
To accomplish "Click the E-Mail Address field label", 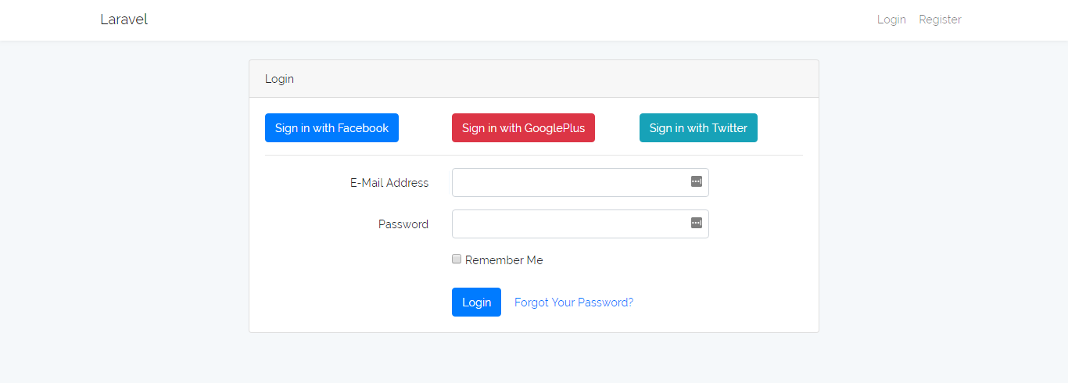I will coord(389,183).
